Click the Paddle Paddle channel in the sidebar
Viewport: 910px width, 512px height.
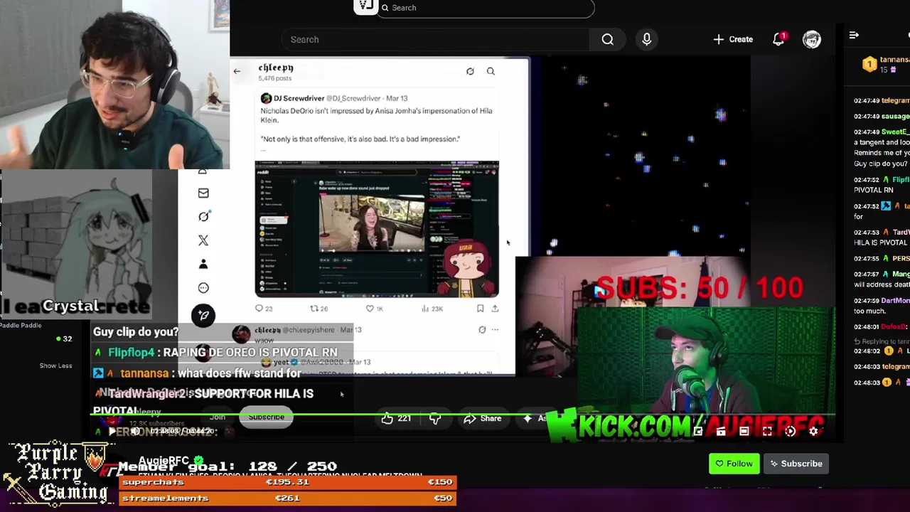(21, 325)
